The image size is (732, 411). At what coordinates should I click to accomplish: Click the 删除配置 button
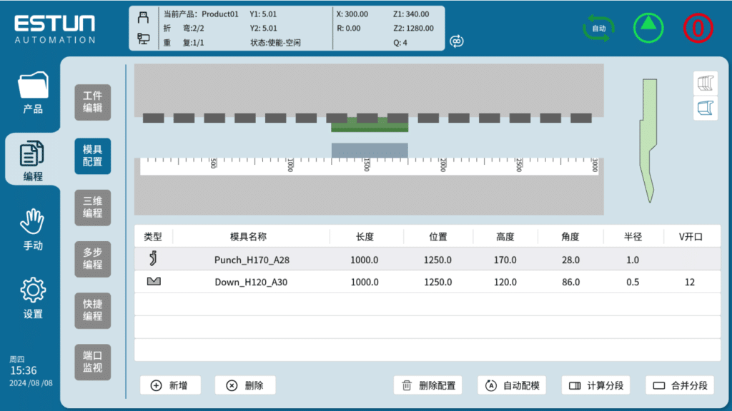coord(427,385)
